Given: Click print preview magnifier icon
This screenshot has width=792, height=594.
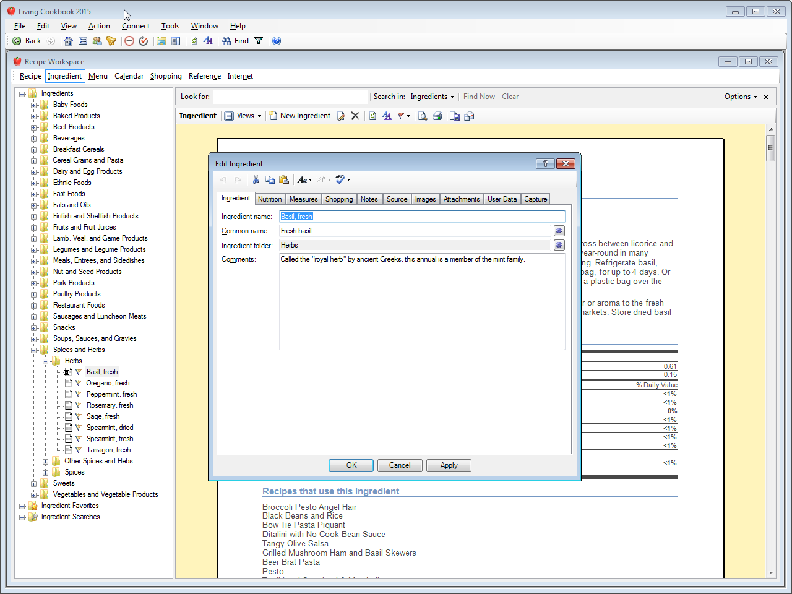Looking at the screenshot, I should [423, 116].
